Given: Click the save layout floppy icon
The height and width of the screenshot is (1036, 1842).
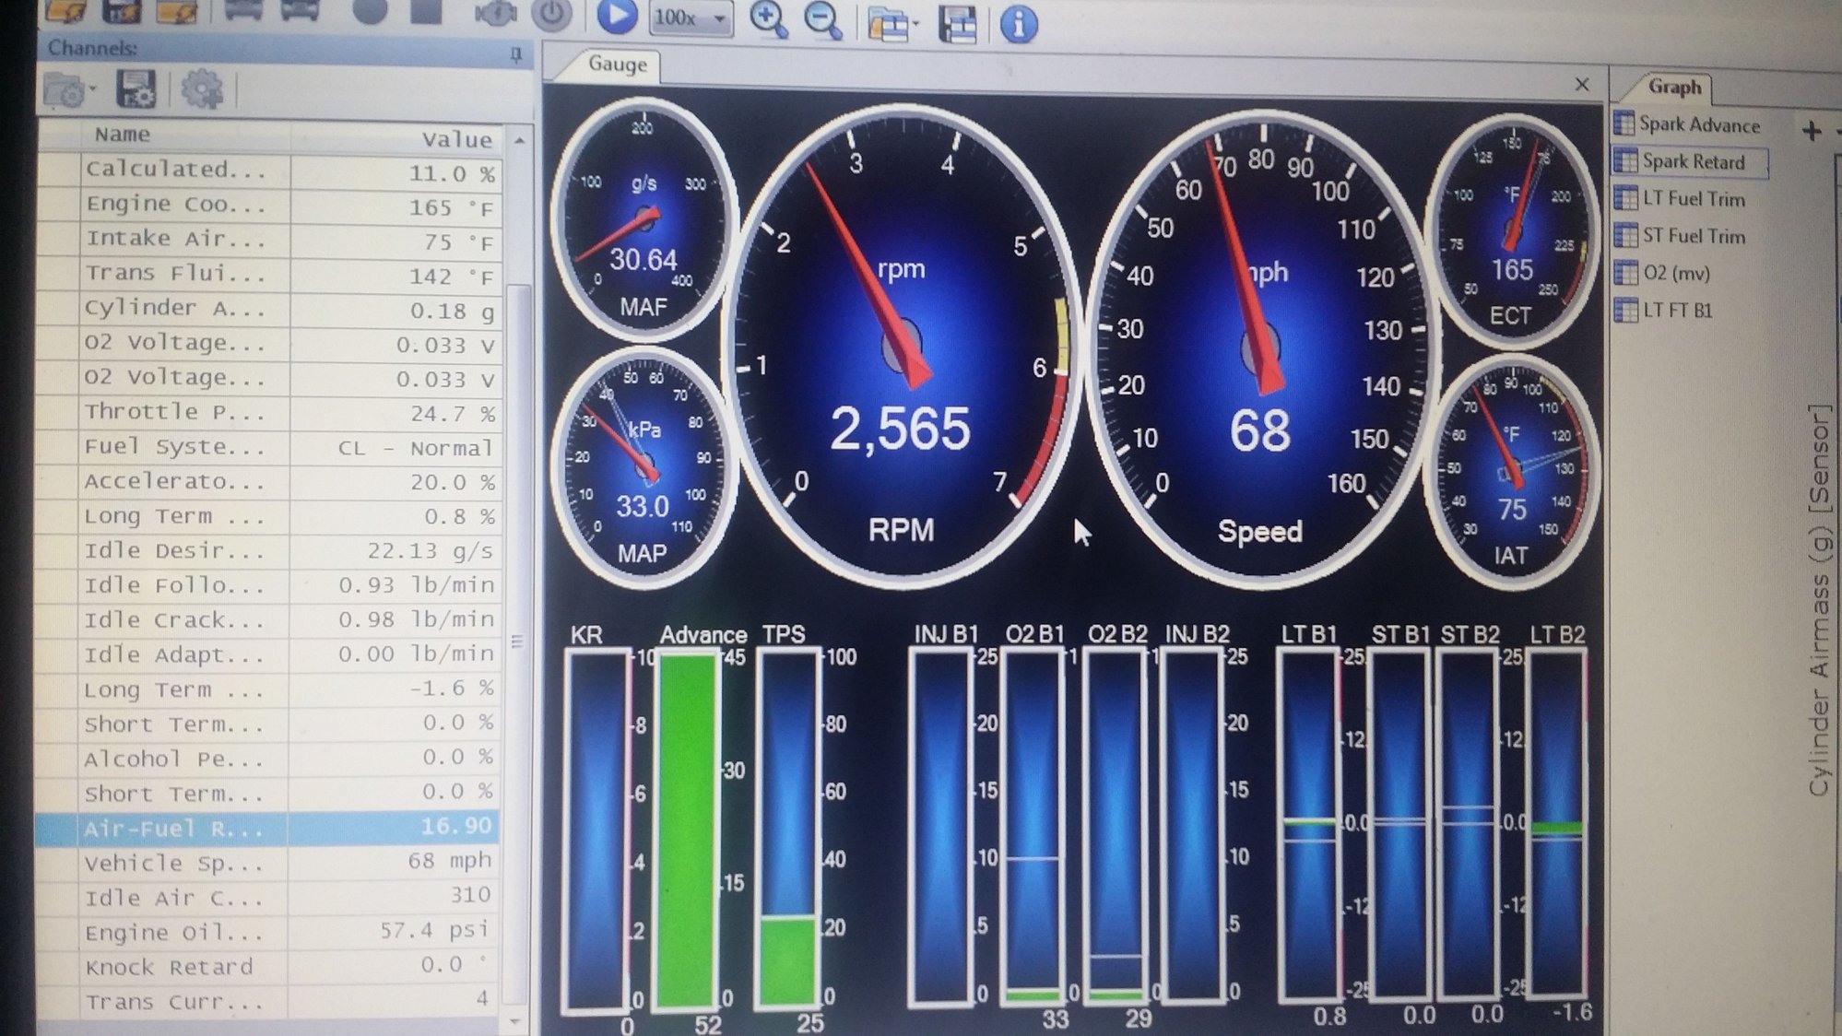Looking at the screenshot, I should (x=957, y=23).
